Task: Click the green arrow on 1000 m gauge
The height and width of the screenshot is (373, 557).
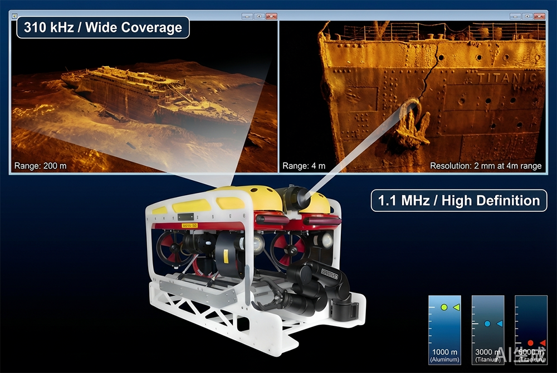Action: click(456, 307)
